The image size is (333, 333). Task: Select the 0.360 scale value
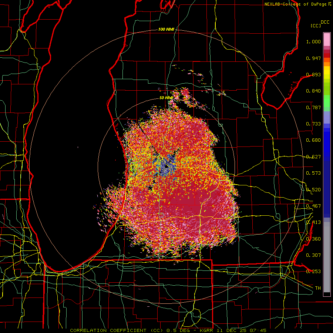click(x=313, y=239)
